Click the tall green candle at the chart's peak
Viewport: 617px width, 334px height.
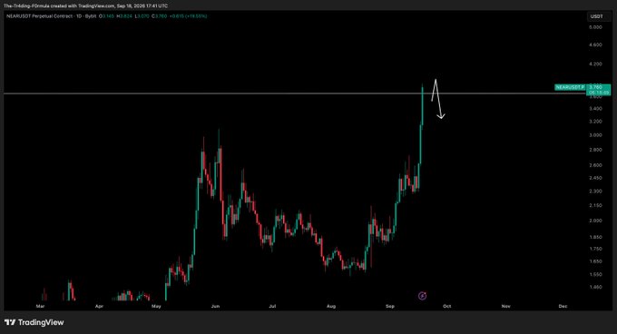coord(422,106)
